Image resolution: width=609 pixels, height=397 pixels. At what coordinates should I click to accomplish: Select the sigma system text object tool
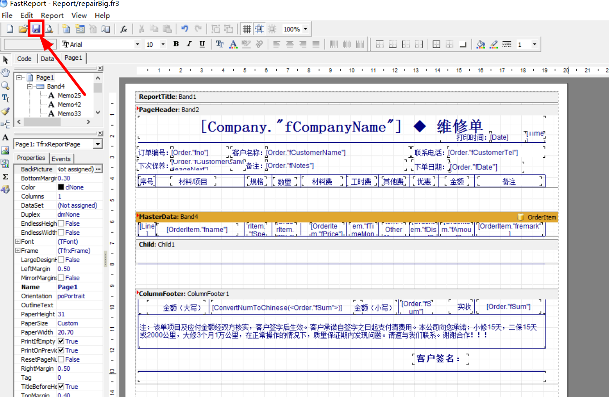(5, 176)
